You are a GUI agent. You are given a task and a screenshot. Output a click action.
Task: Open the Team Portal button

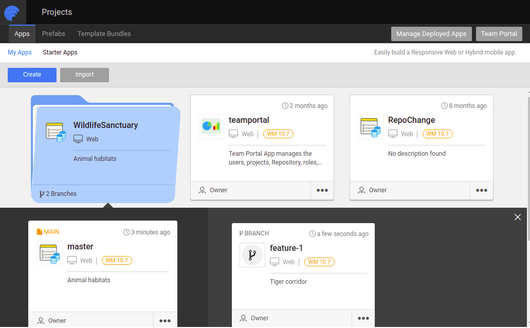pos(499,34)
